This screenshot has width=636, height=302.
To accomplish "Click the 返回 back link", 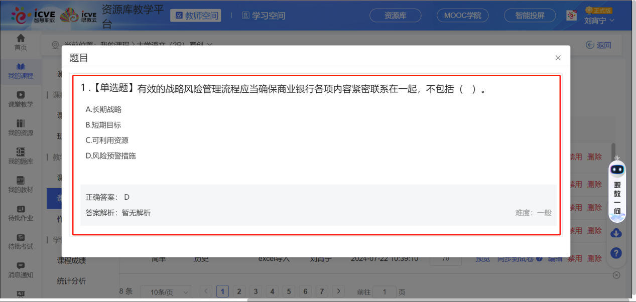I will [x=598, y=45].
